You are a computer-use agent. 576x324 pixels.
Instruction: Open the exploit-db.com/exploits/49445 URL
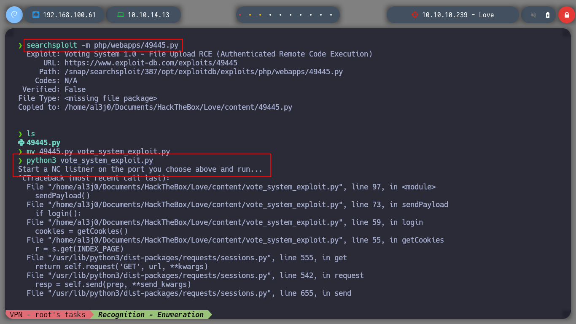(x=151, y=63)
